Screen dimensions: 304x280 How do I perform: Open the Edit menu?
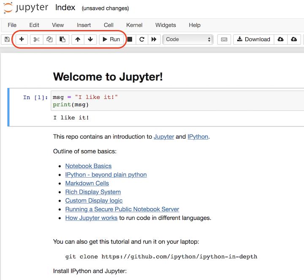click(x=34, y=25)
